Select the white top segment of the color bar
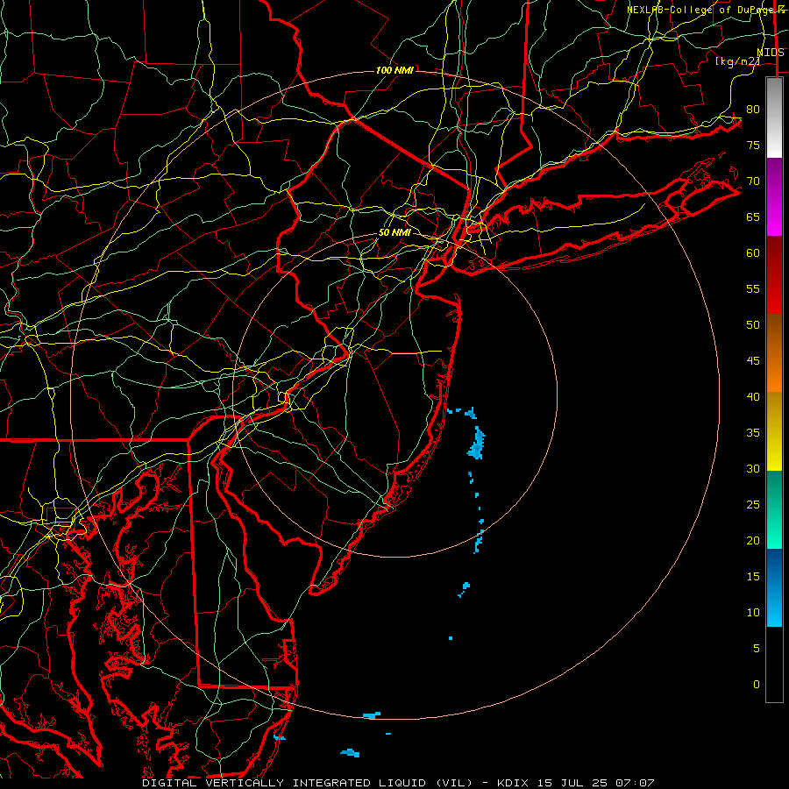789x789 pixels. coord(774,117)
